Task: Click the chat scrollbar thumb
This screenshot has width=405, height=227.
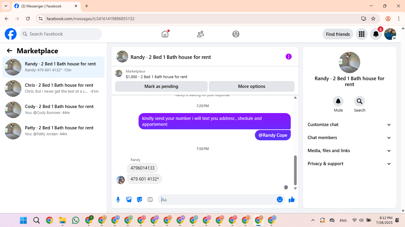Action: (x=295, y=170)
